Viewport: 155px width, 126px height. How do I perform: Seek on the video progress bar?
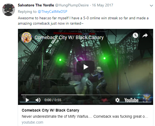(86, 95)
